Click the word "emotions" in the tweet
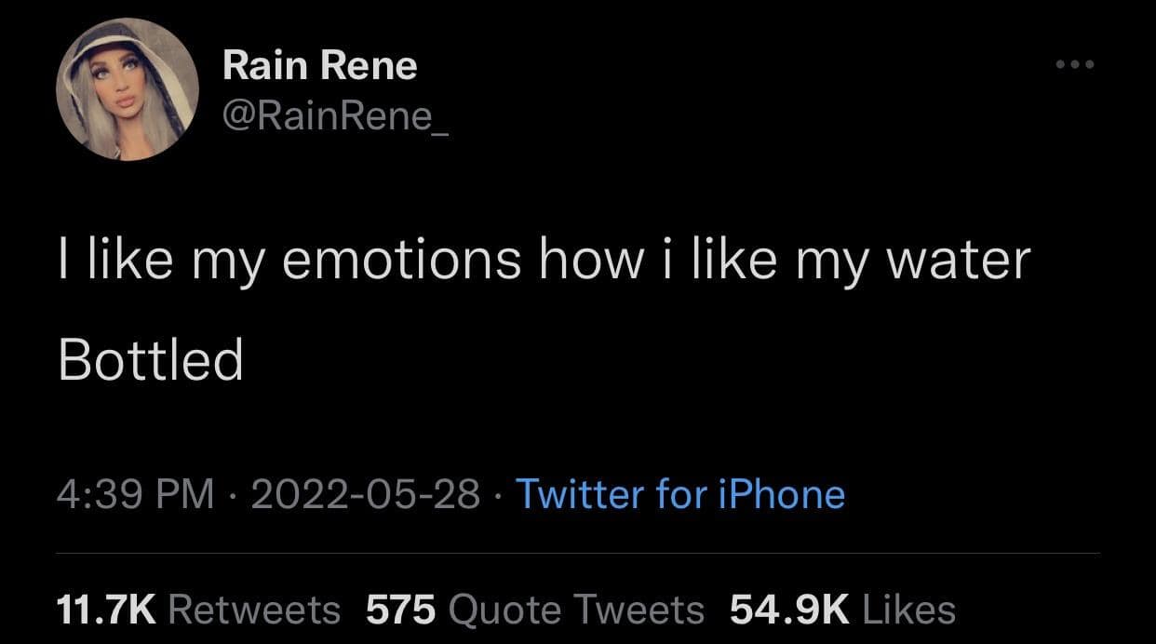 click(400, 260)
